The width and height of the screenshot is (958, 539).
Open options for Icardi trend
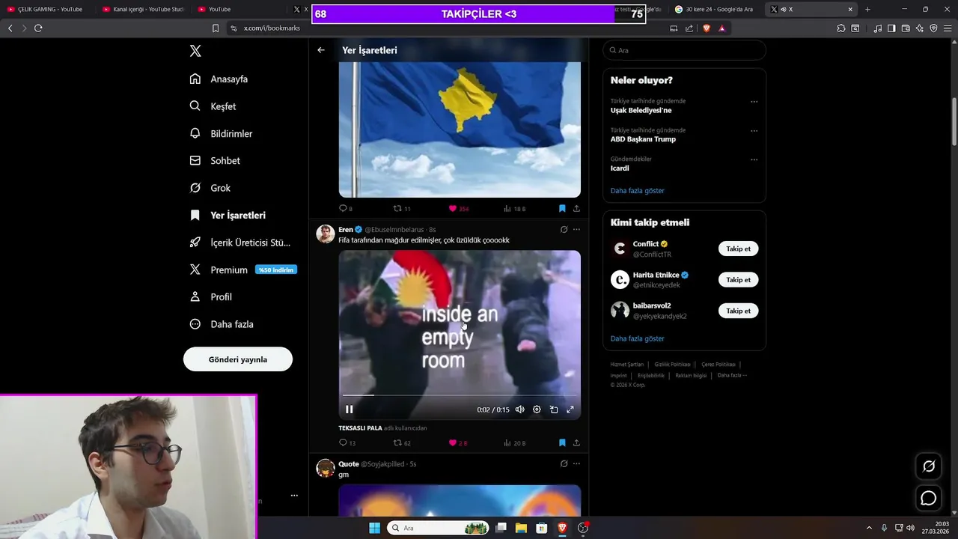(x=754, y=159)
